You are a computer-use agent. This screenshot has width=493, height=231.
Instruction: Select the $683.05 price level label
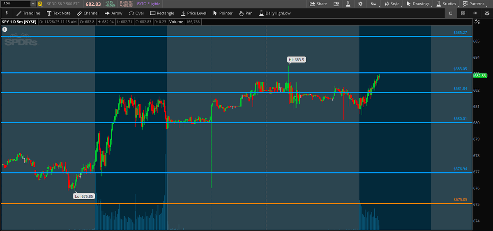pyautogui.click(x=460, y=69)
